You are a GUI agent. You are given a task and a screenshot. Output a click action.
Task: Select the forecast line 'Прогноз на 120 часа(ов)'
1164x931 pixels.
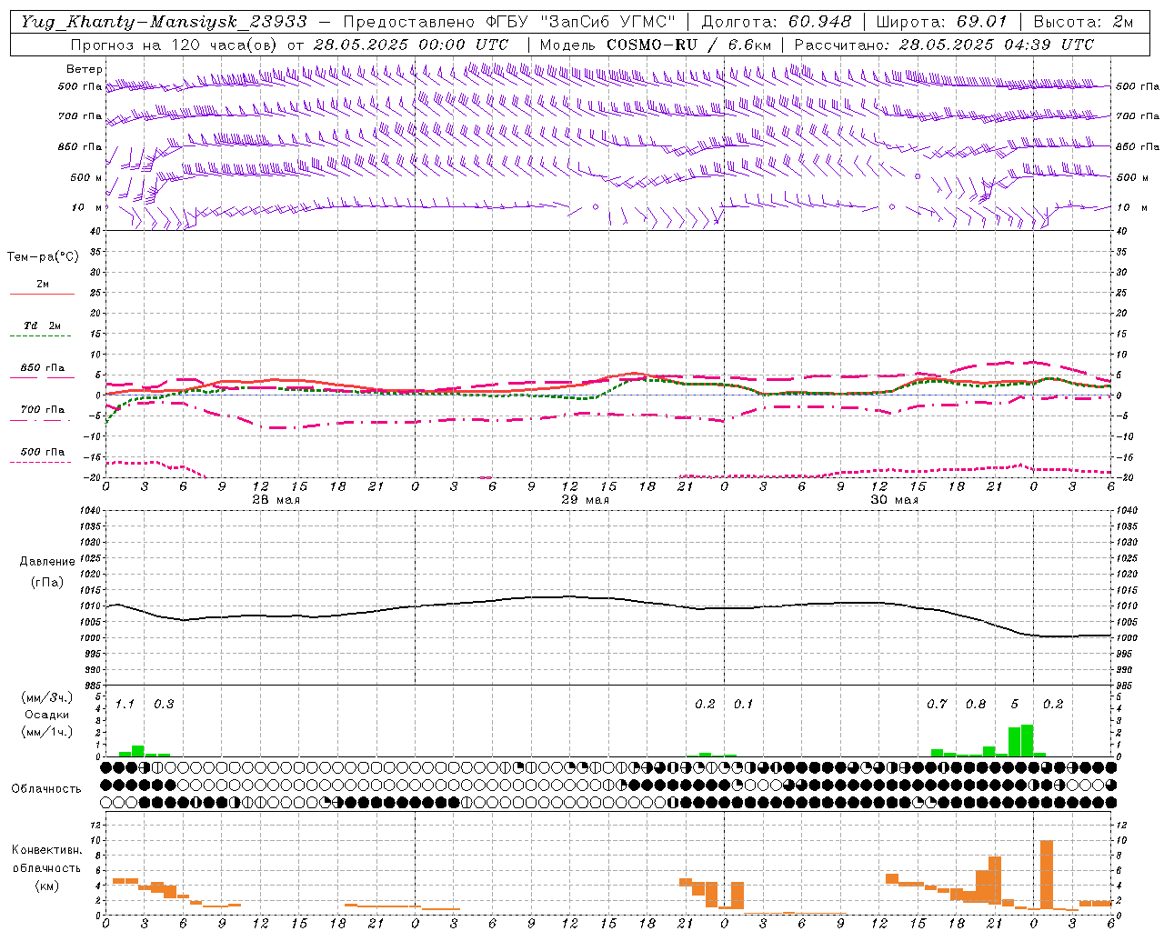[176, 45]
